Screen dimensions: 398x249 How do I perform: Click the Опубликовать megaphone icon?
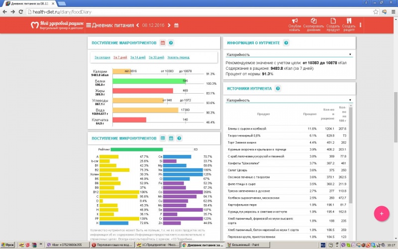295,21
